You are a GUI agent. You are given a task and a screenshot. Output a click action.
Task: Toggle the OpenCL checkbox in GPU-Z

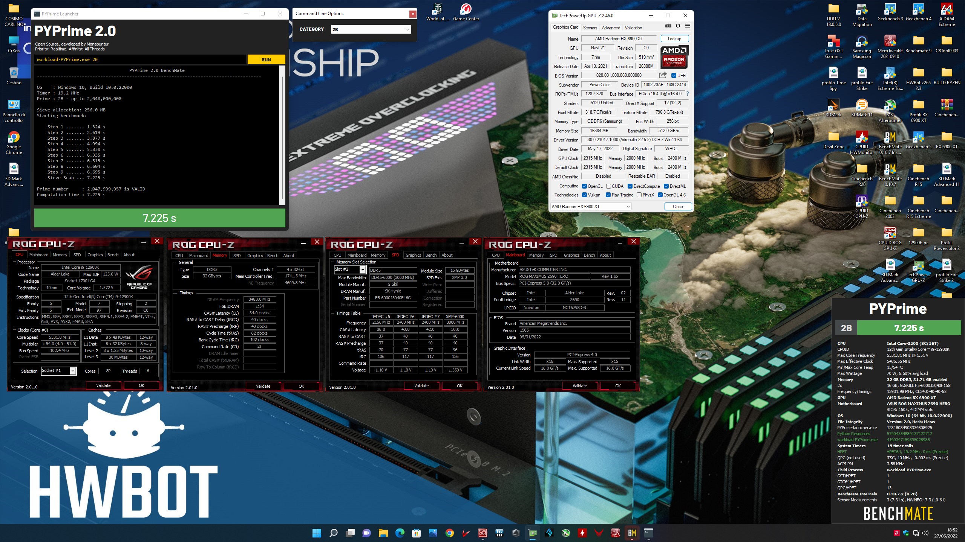click(584, 186)
